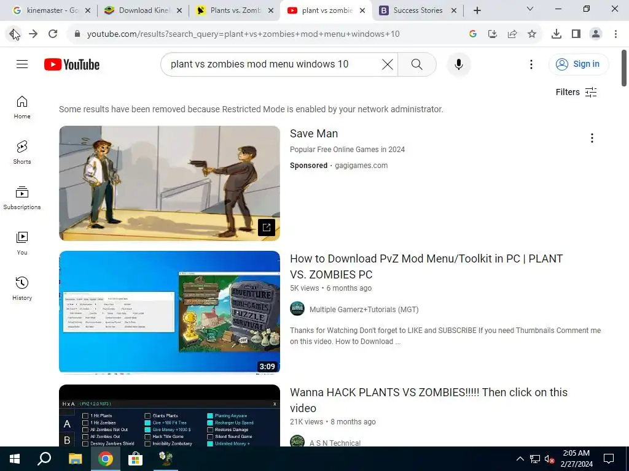Open A S N Technical channel

[x=335, y=443]
